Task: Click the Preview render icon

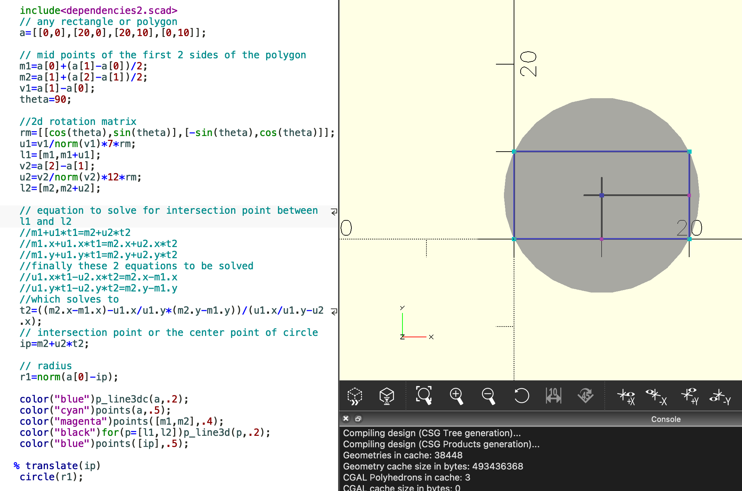Action: [354, 396]
